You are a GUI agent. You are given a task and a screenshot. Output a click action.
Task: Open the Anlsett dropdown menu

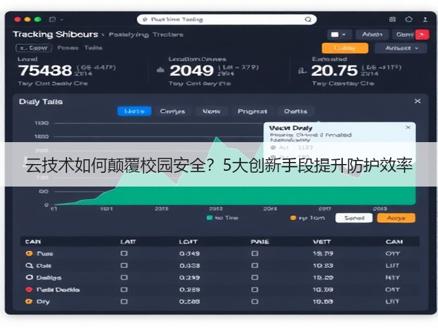pyautogui.click(x=401, y=49)
